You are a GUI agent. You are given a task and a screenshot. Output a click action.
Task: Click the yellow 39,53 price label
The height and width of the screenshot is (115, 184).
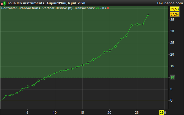(x=174, y=9)
